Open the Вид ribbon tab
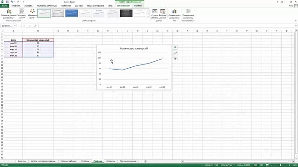Image resolution: width=298 pixels, height=167 pixels. coord(110,6)
